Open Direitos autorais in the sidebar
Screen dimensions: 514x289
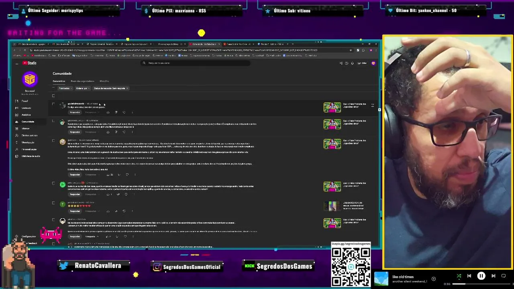[29, 135]
